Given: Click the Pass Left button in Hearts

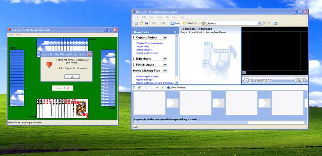Looking at the screenshot, I should tap(62, 88).
